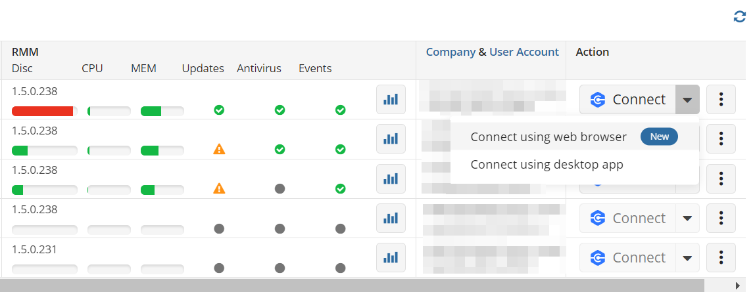Image resolution: width=755 pixels, height=292 pixels.
Task: Expand Connect dropdown arrow in fourth row
Action: pos(687,218)
